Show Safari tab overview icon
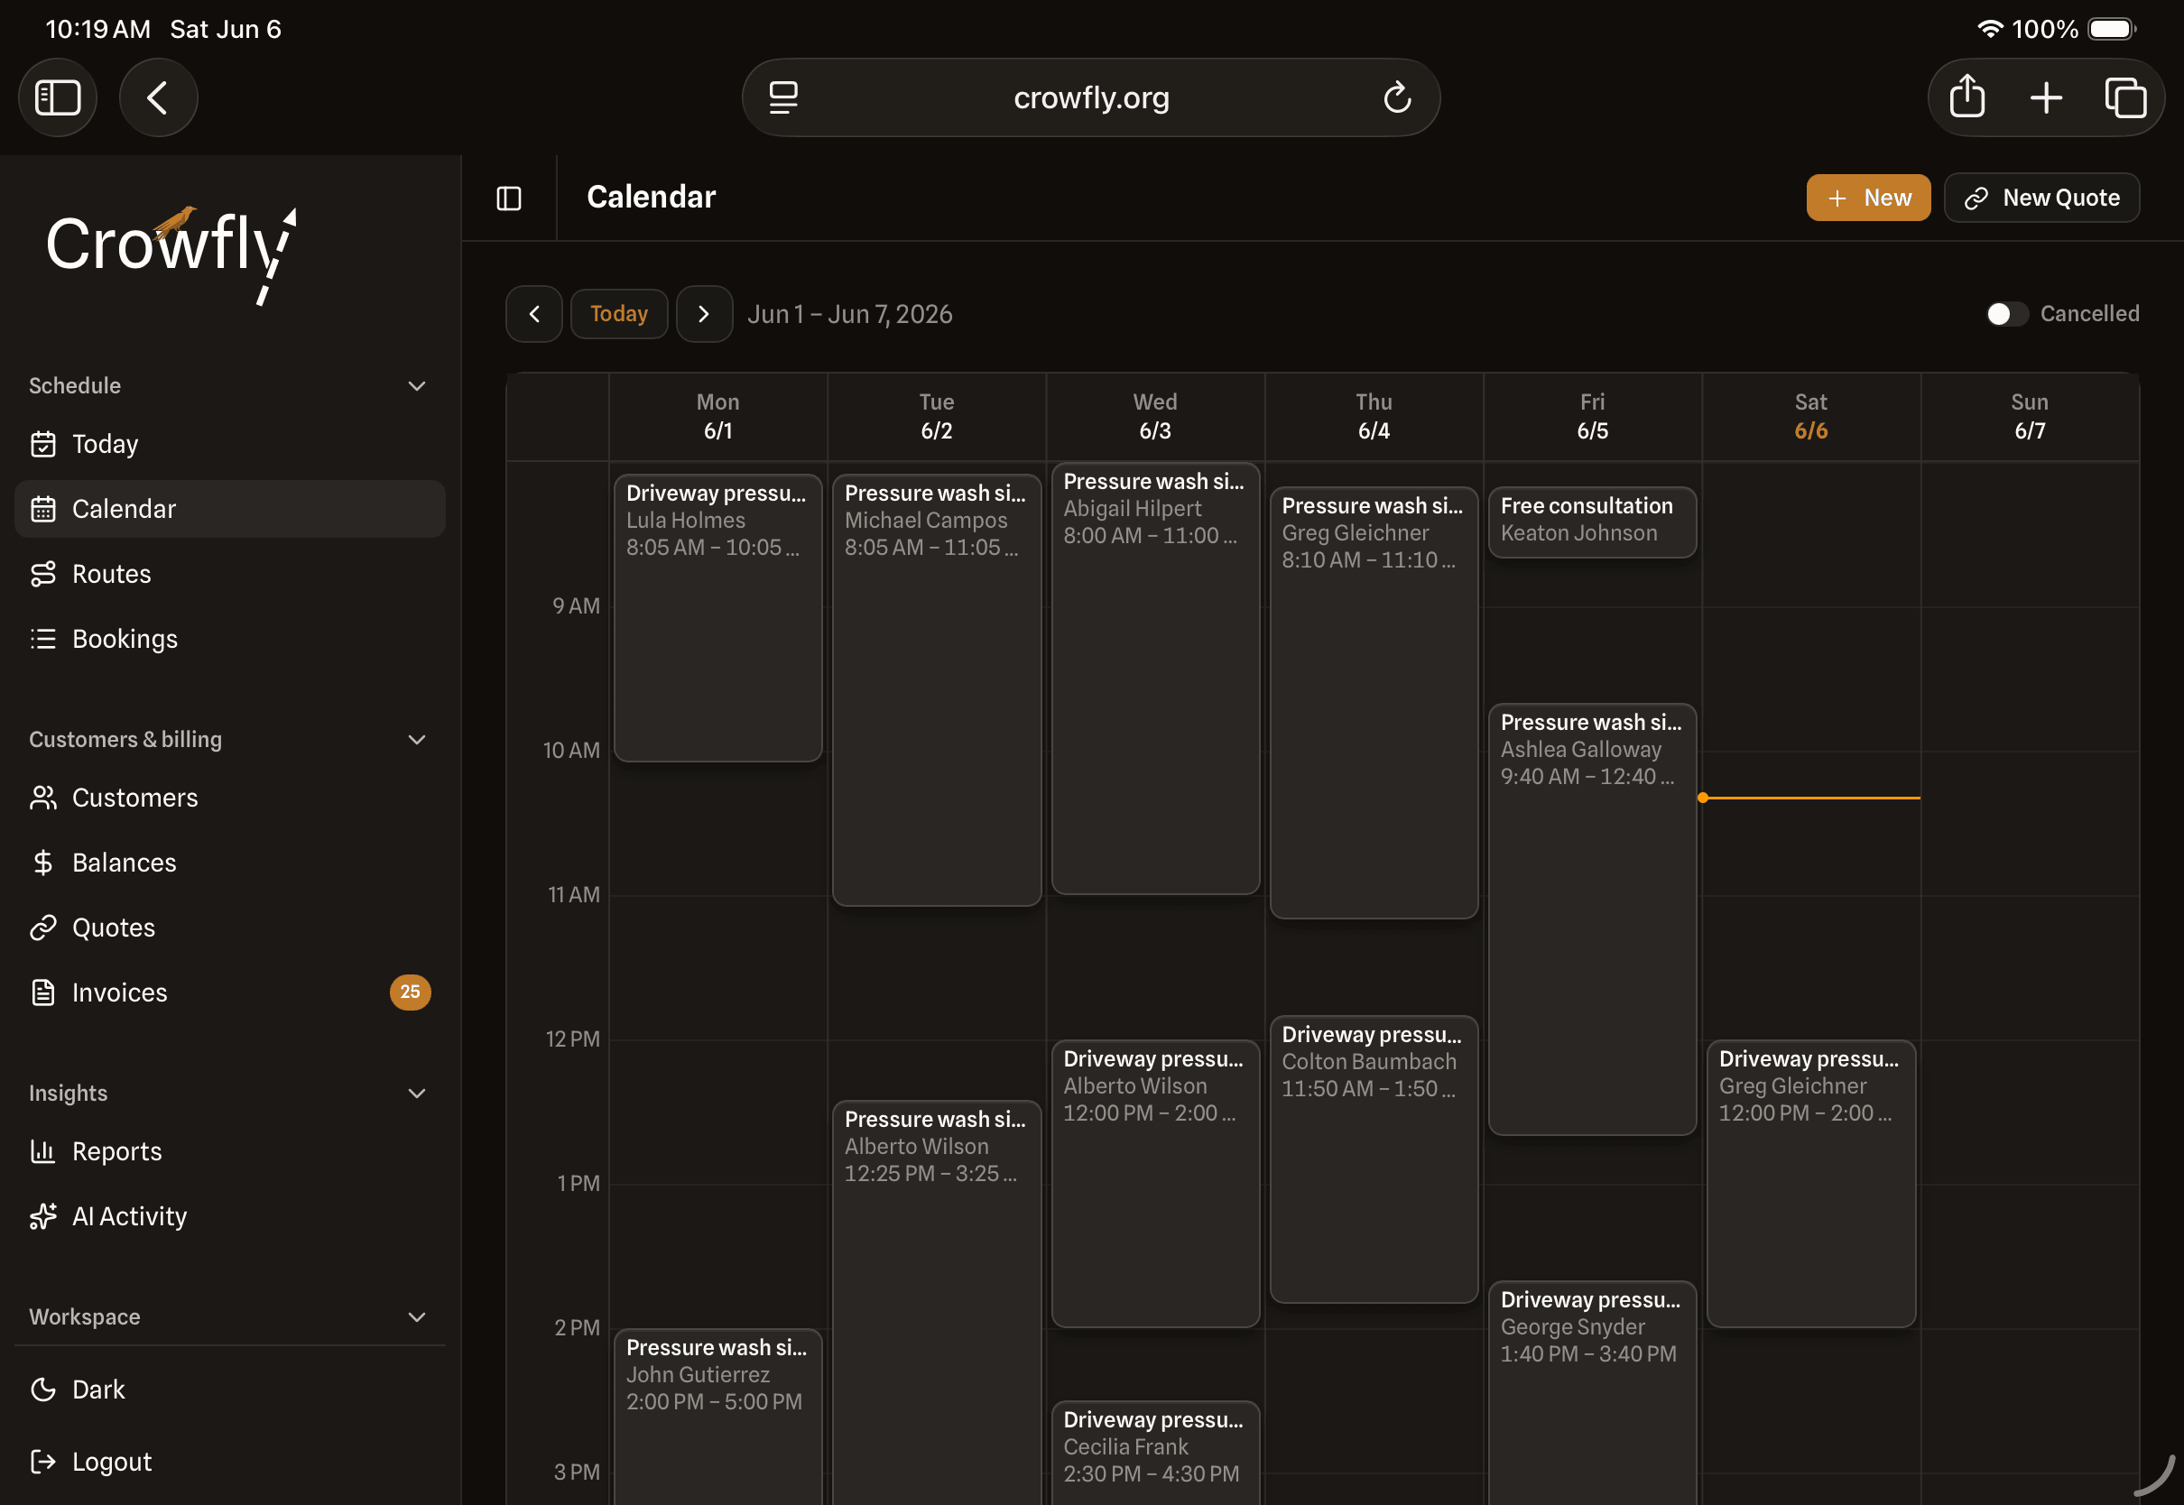Viewport: 2184px width, 1505px height. coord(2125,97)
